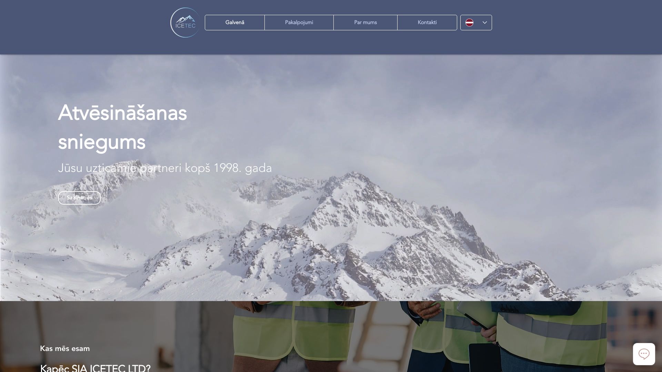Click the tablet held by the worker
Screen dimensions: 662x372
[x=483, y=356]
